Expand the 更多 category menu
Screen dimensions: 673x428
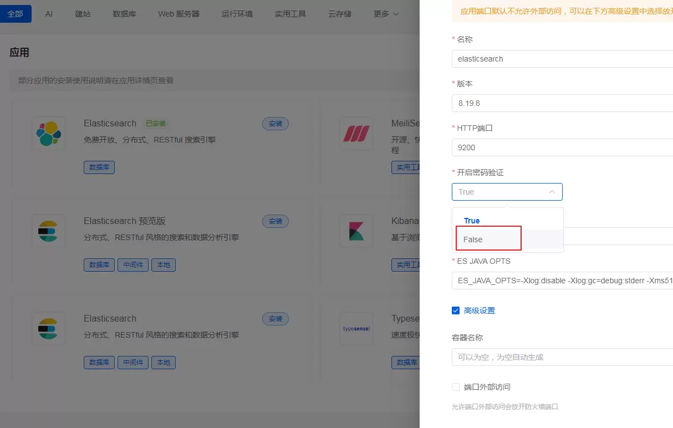pyautogui.click(x=386, y=14)
